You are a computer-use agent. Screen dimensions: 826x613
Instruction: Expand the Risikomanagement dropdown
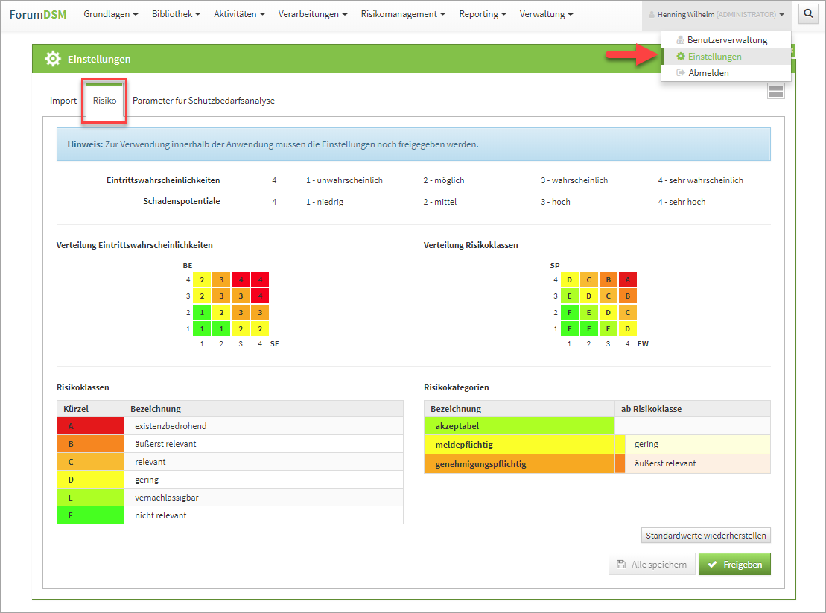pos(403,14)
